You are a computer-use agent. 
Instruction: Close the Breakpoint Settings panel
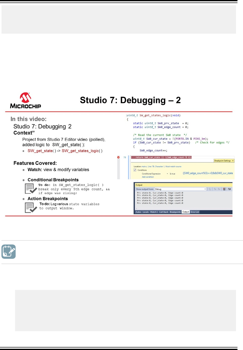tap(233, 161)
